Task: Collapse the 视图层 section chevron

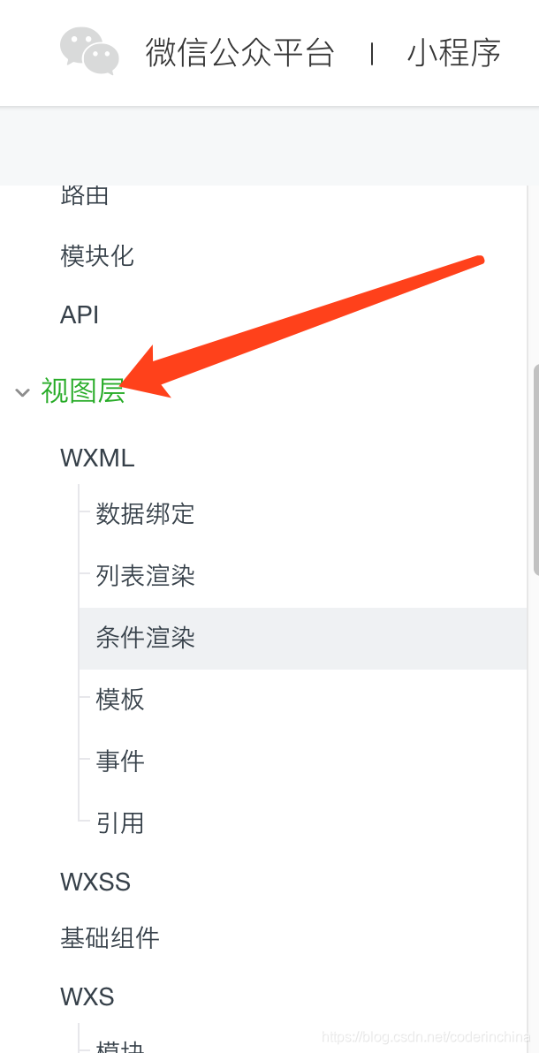Action: (22, 392)
